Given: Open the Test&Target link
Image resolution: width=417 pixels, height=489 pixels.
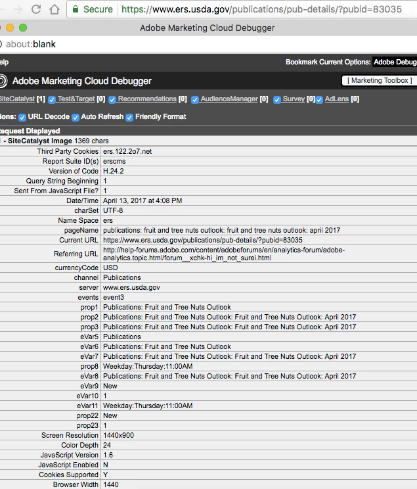Looking at the screenshot, I should tap(76, 99).
